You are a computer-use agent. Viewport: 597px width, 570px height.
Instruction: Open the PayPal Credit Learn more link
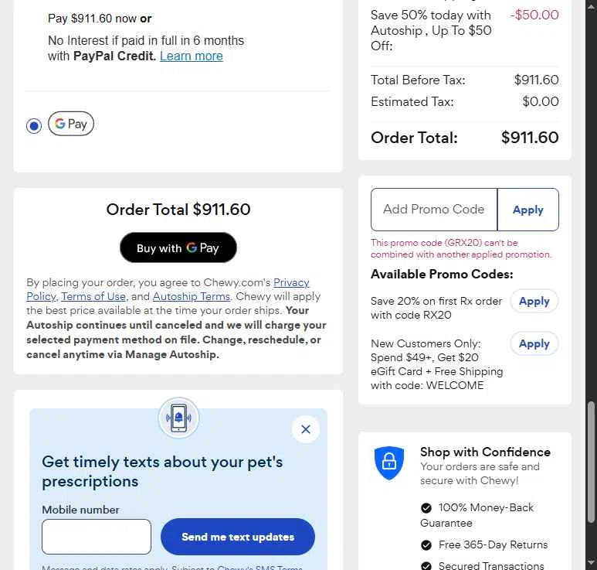(191, 56)
